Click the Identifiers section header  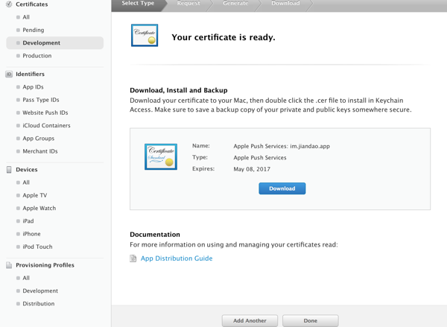(31, 74)
